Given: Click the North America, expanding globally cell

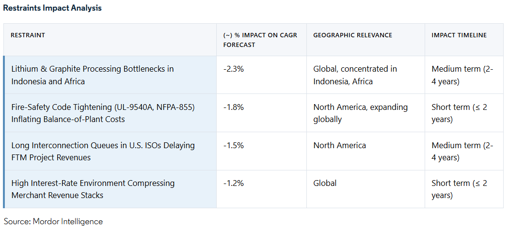Looking at the screenshot, I should pyautogui.click(x=360, y=113).
